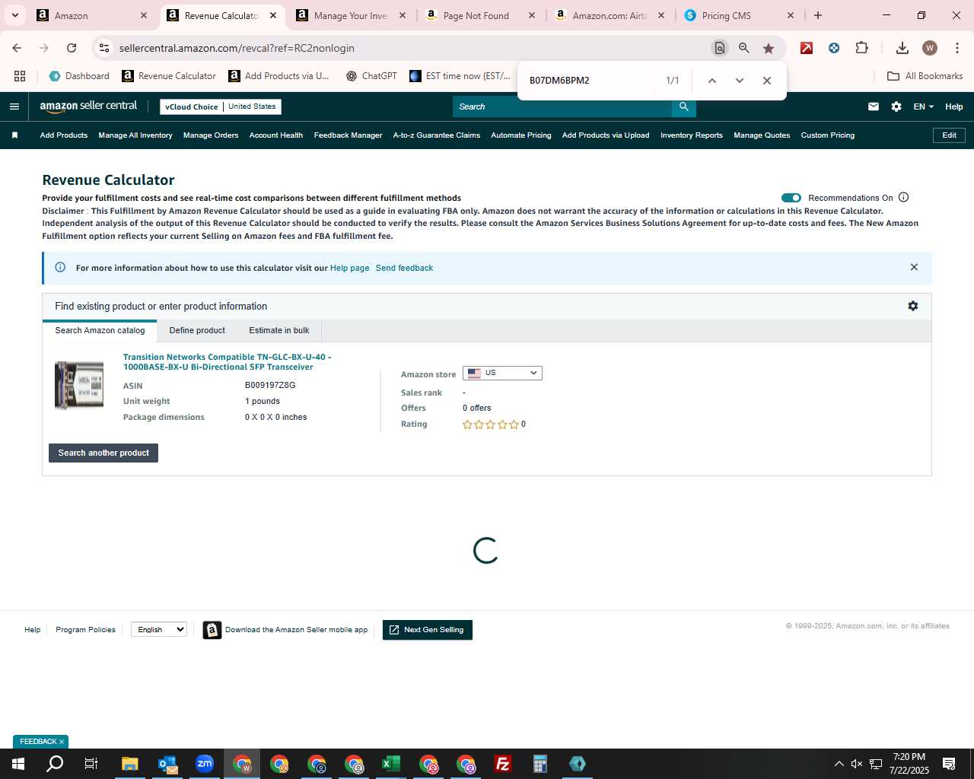Open a new browser tab
974x779 pixels.
[818, 15]
